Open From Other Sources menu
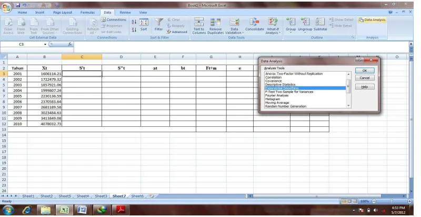The image size is (421, 217). 49,26
